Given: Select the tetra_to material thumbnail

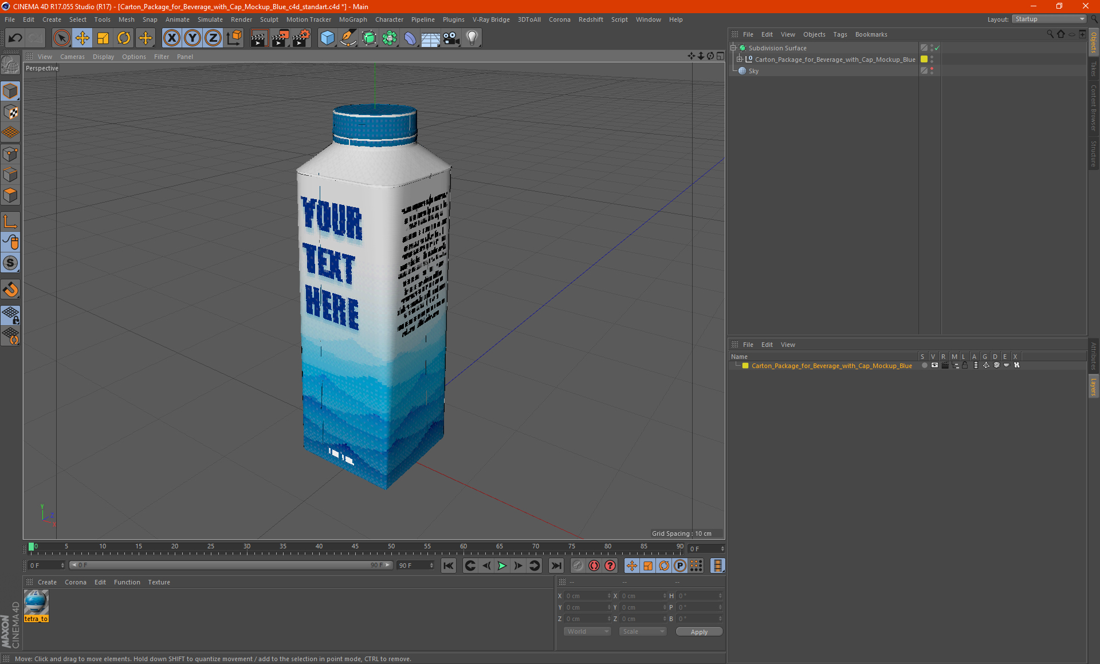Looking at the screenshot, I should click(x=36, y=603).
